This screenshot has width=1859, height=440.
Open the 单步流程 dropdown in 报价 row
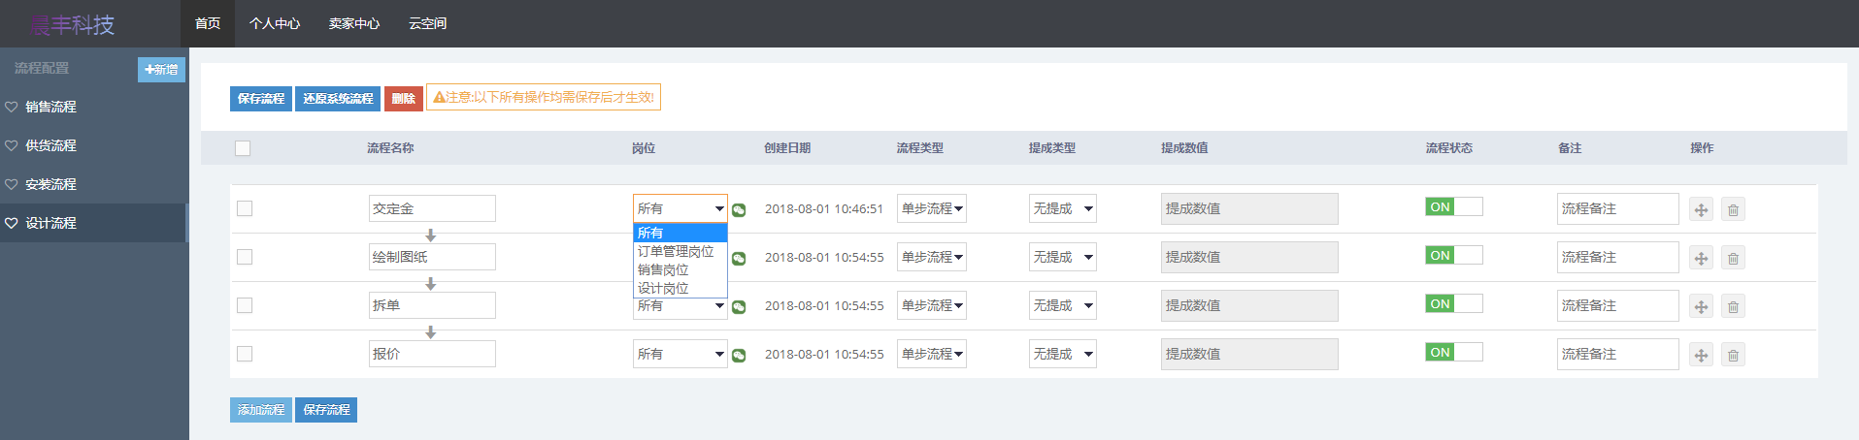tap(932, 354)
